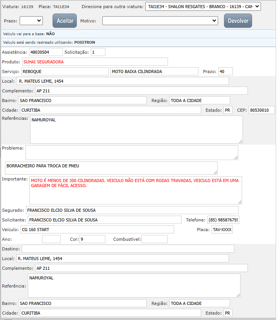Click the empty Problema text area

[132, 152]
